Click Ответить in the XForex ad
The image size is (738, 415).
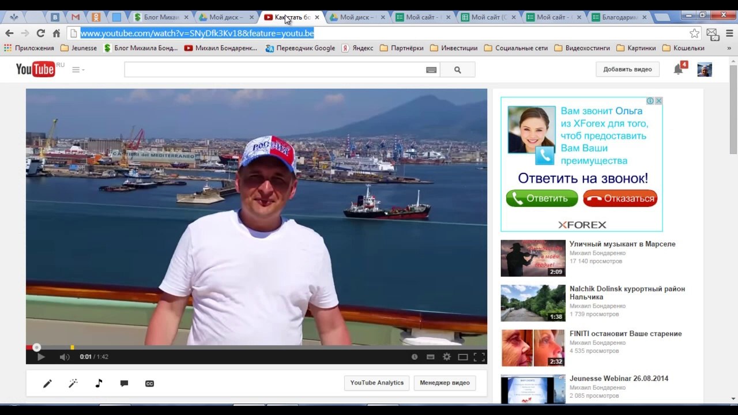click(x=542, y=199)
